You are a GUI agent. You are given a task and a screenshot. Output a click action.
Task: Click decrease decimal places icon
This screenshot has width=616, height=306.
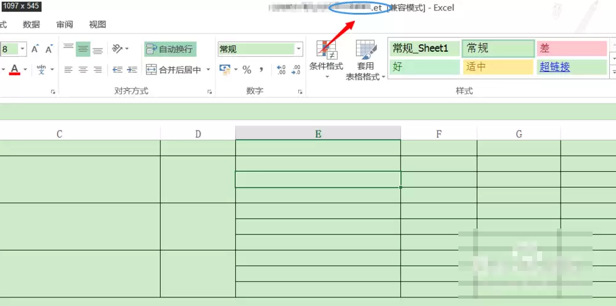pyautogui.click(x=296, y=70)
